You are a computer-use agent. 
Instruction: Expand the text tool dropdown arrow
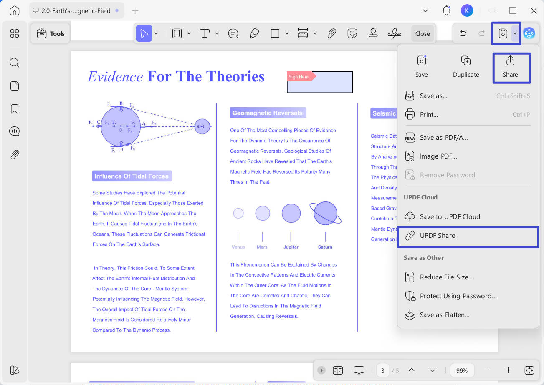[x=217, y=34]
